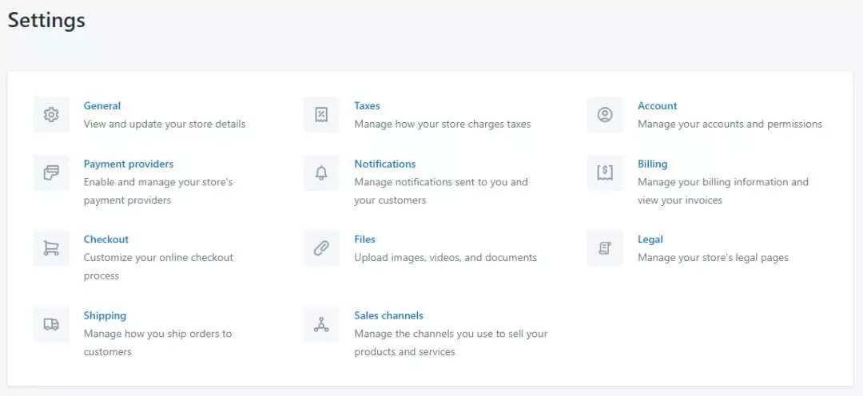Click the Taxes percent receipt icon
The width and height of the screenshot is (863, 396).
321,115
